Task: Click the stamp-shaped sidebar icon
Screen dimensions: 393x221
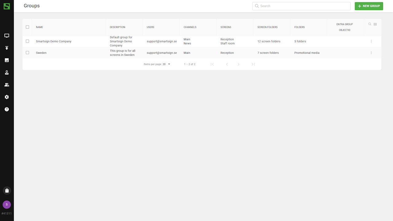Action: [7, 72]
